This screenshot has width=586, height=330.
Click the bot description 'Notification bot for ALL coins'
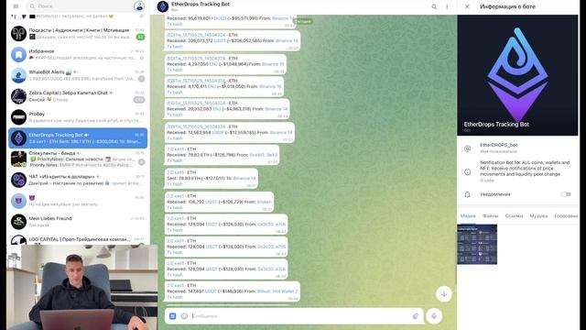(525, 169)
